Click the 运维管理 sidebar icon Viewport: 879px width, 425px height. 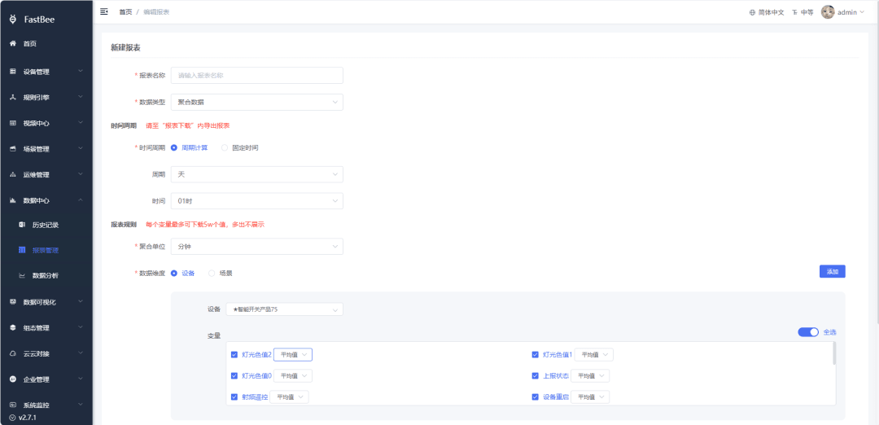pos(13,175)
